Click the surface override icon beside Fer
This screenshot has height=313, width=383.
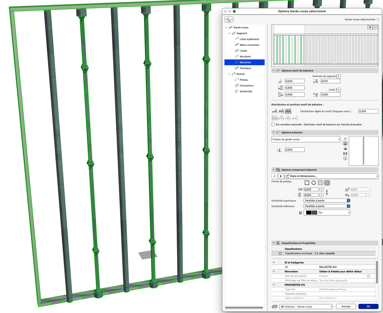[300, 213]
